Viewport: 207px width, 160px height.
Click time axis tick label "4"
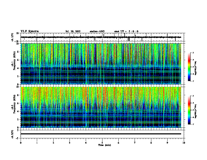pos(86,143)
